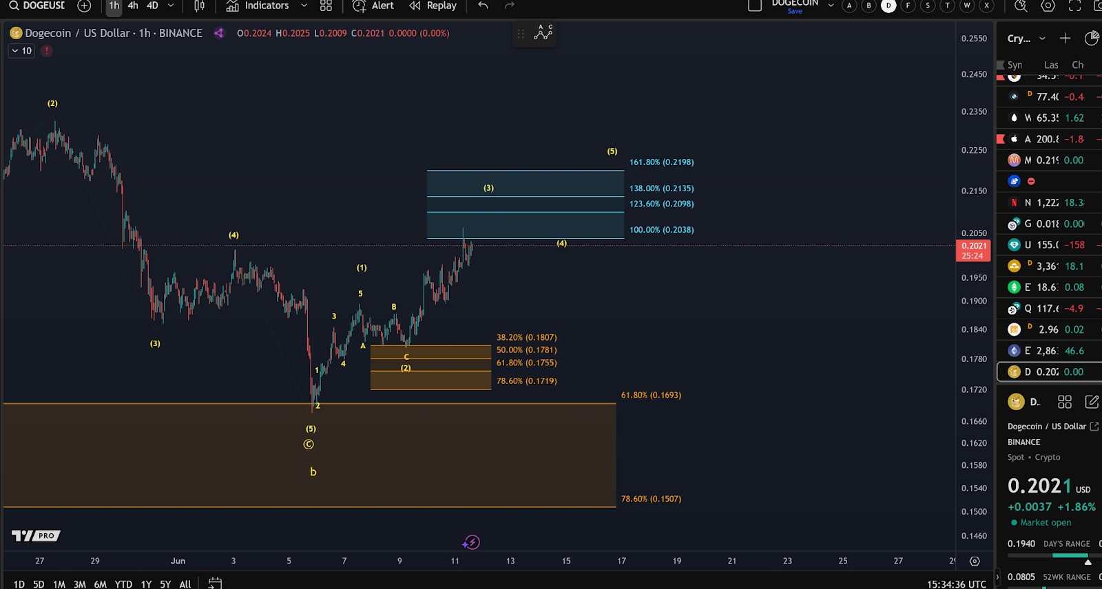Collapse the indicator legend showing 10

coord(15,51)
